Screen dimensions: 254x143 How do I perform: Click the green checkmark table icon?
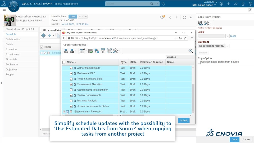(90, 51)
